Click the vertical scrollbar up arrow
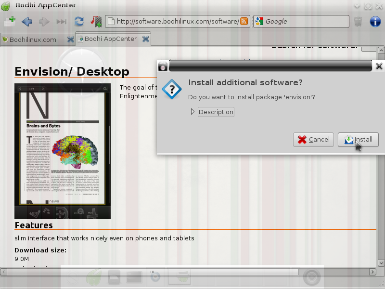Image resolution: width=385 pixels, height=289 pixels. tap(381, 50)
